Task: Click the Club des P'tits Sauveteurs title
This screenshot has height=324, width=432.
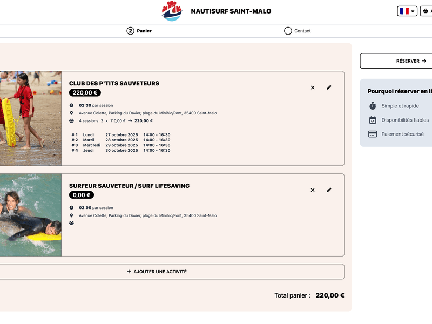Action: coord(114,83)
